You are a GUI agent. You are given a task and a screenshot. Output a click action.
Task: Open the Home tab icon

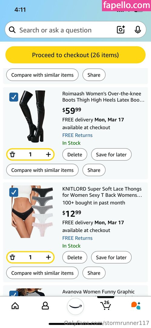[x=15, y=306]
